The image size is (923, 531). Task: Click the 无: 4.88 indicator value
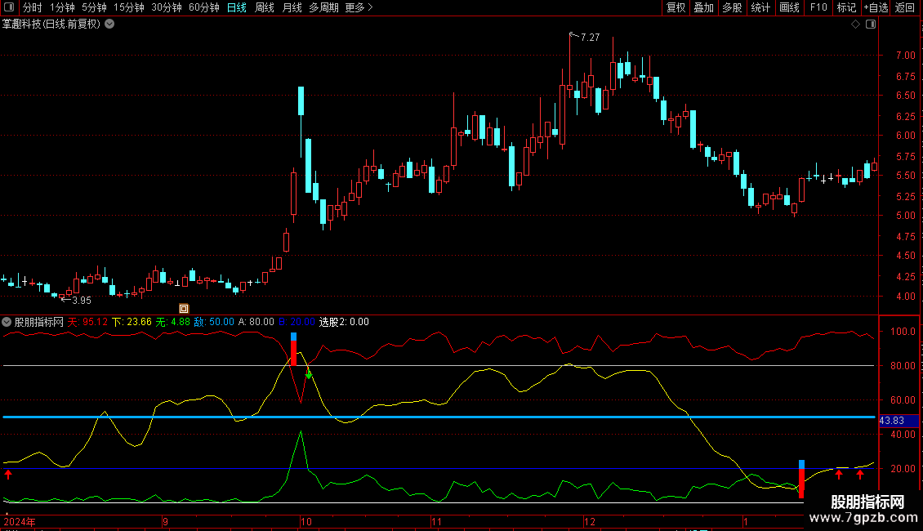pos(172,322)
